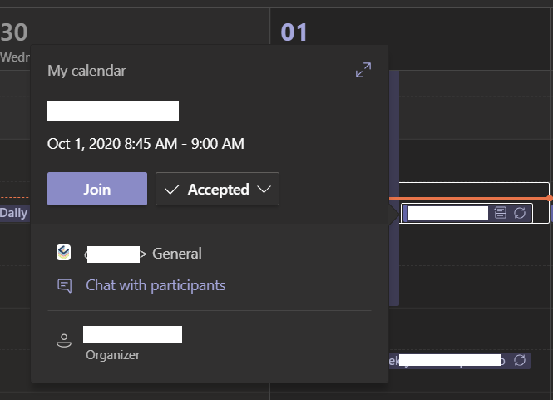
Task: Select the organizer's name
Action: coord(132,334)
